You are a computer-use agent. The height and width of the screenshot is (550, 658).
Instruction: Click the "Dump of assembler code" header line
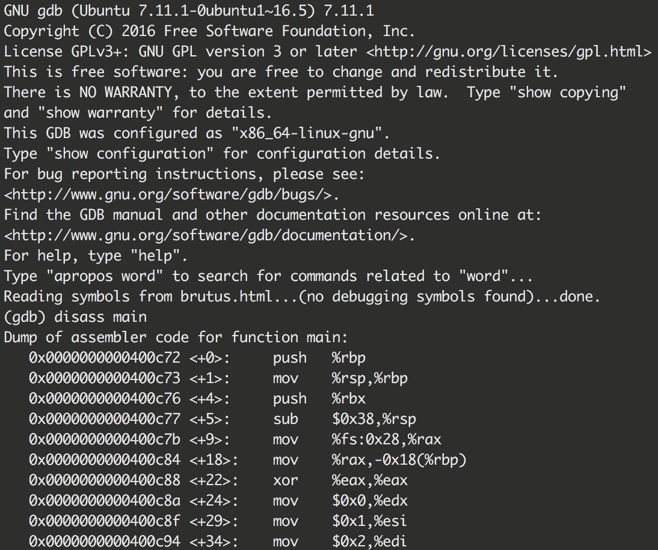click(176, 337)
